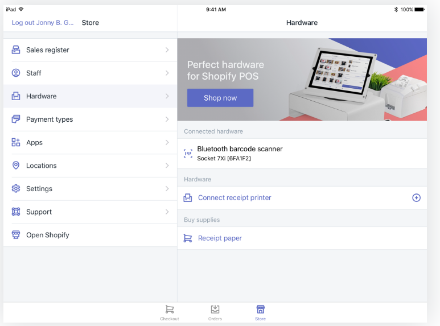The width and height of the screenshot is (440, 326).
Task: Open Staff via its chevron arrow
Action: coord(167,73)
